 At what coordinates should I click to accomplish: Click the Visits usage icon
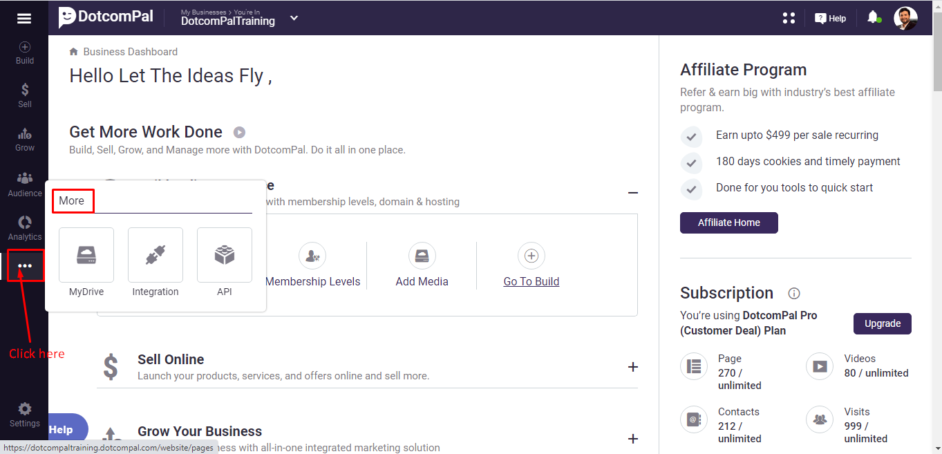[x=820, y=419]
